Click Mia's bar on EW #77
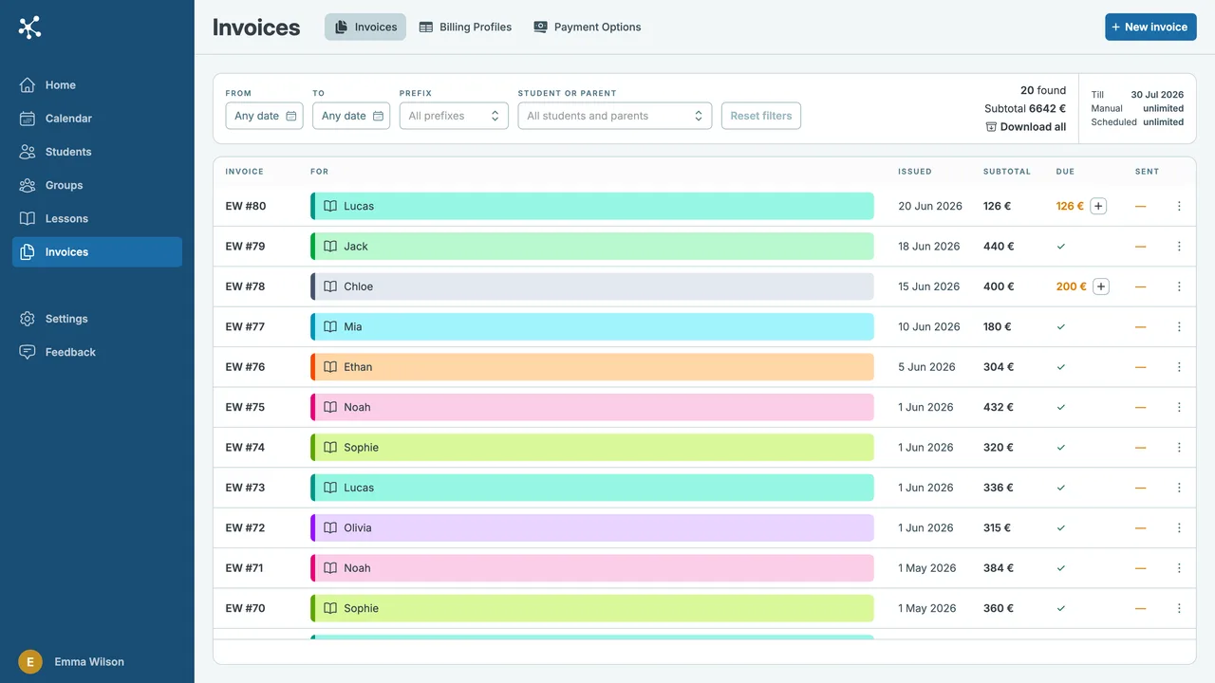This screenshot has height=683, width=1215. click(592, 327)
